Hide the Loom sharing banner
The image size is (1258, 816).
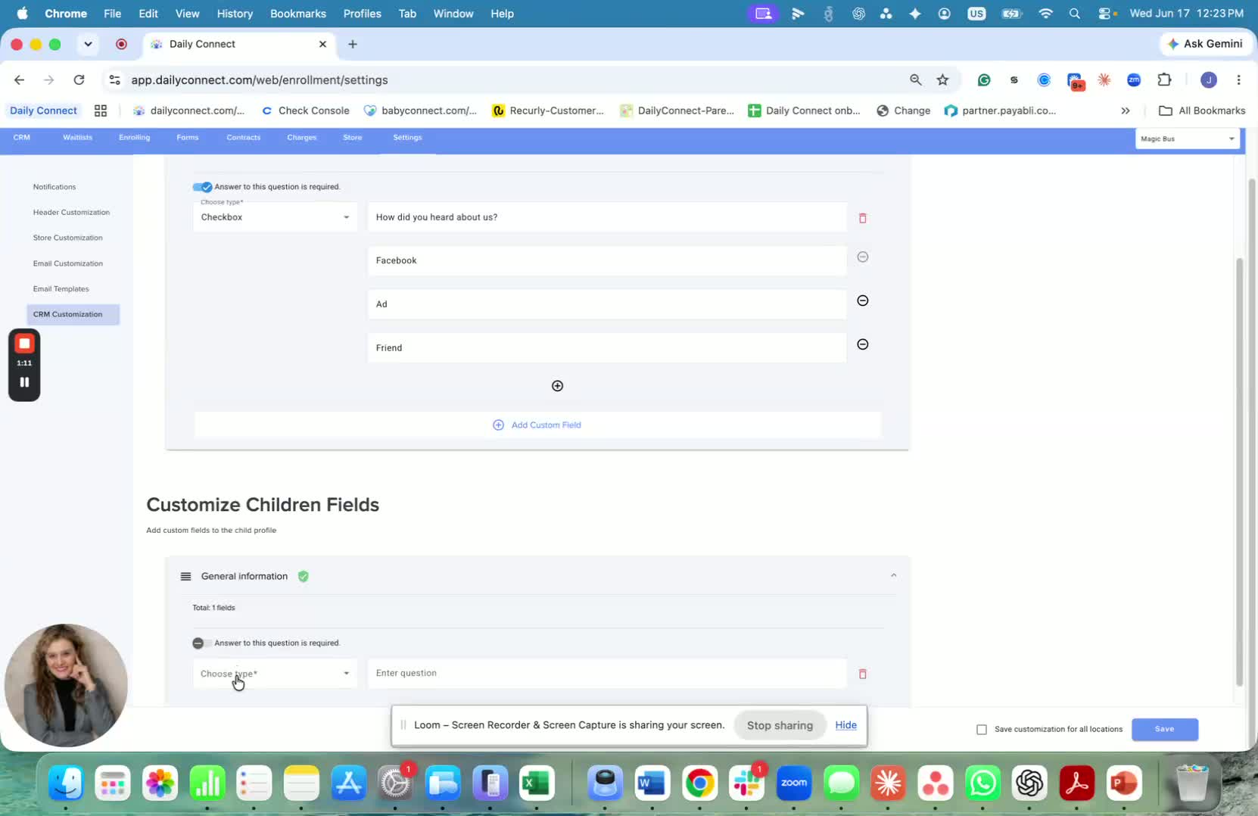click(x=845, y=725)
